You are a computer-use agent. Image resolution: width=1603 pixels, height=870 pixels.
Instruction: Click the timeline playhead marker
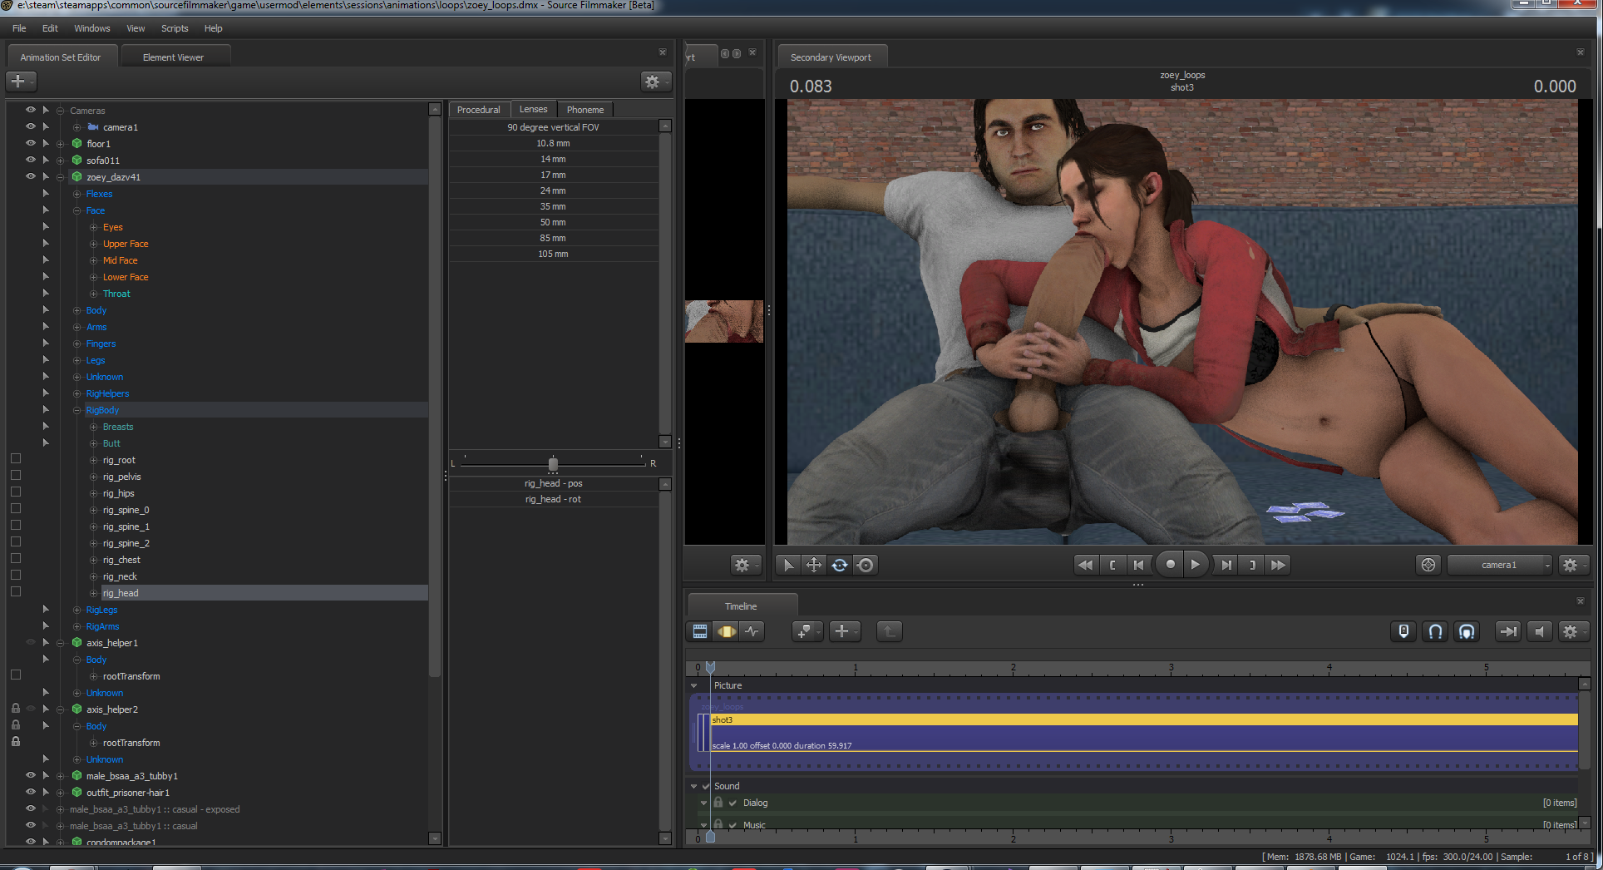tap(710, 666)
